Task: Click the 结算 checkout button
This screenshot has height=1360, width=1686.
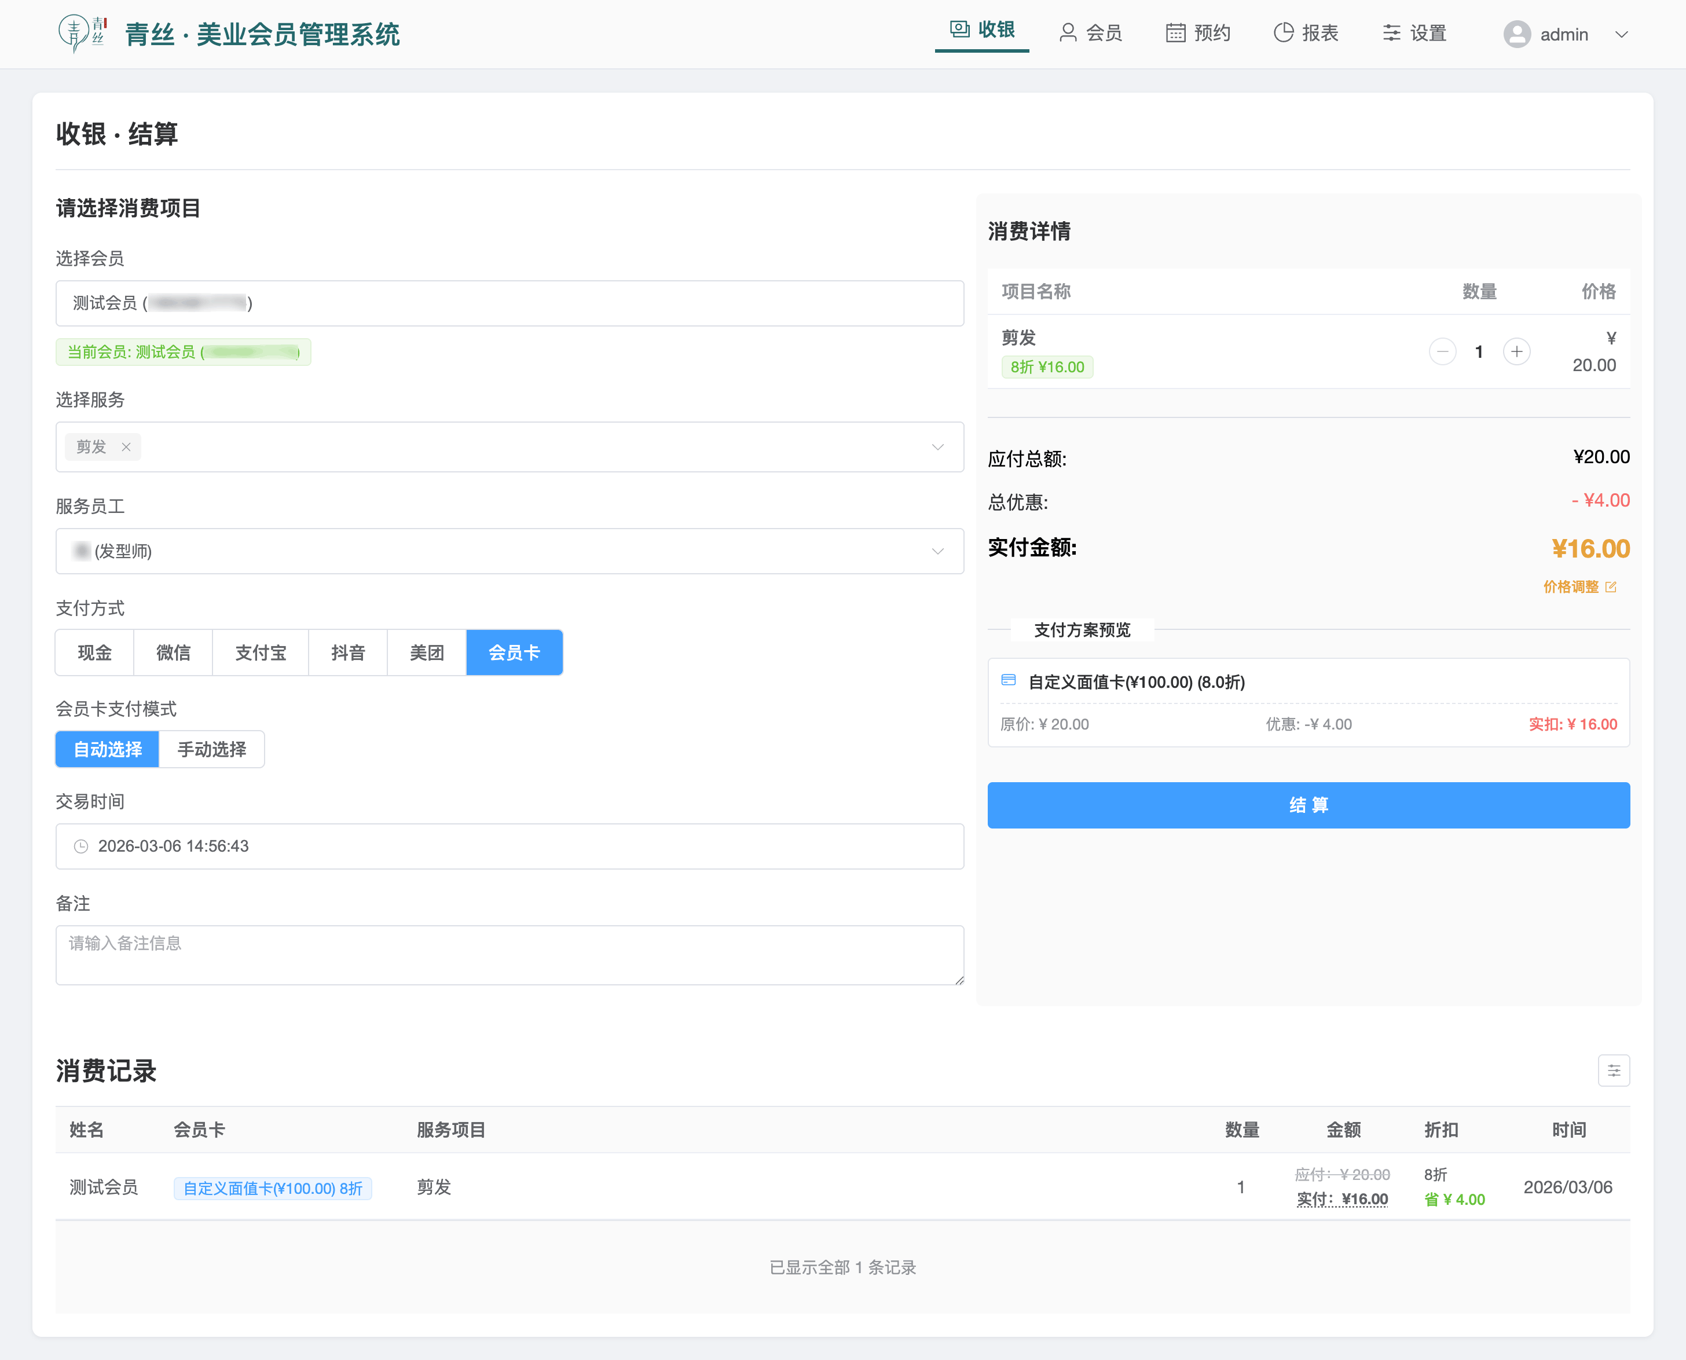Action: pos(1309,805)
